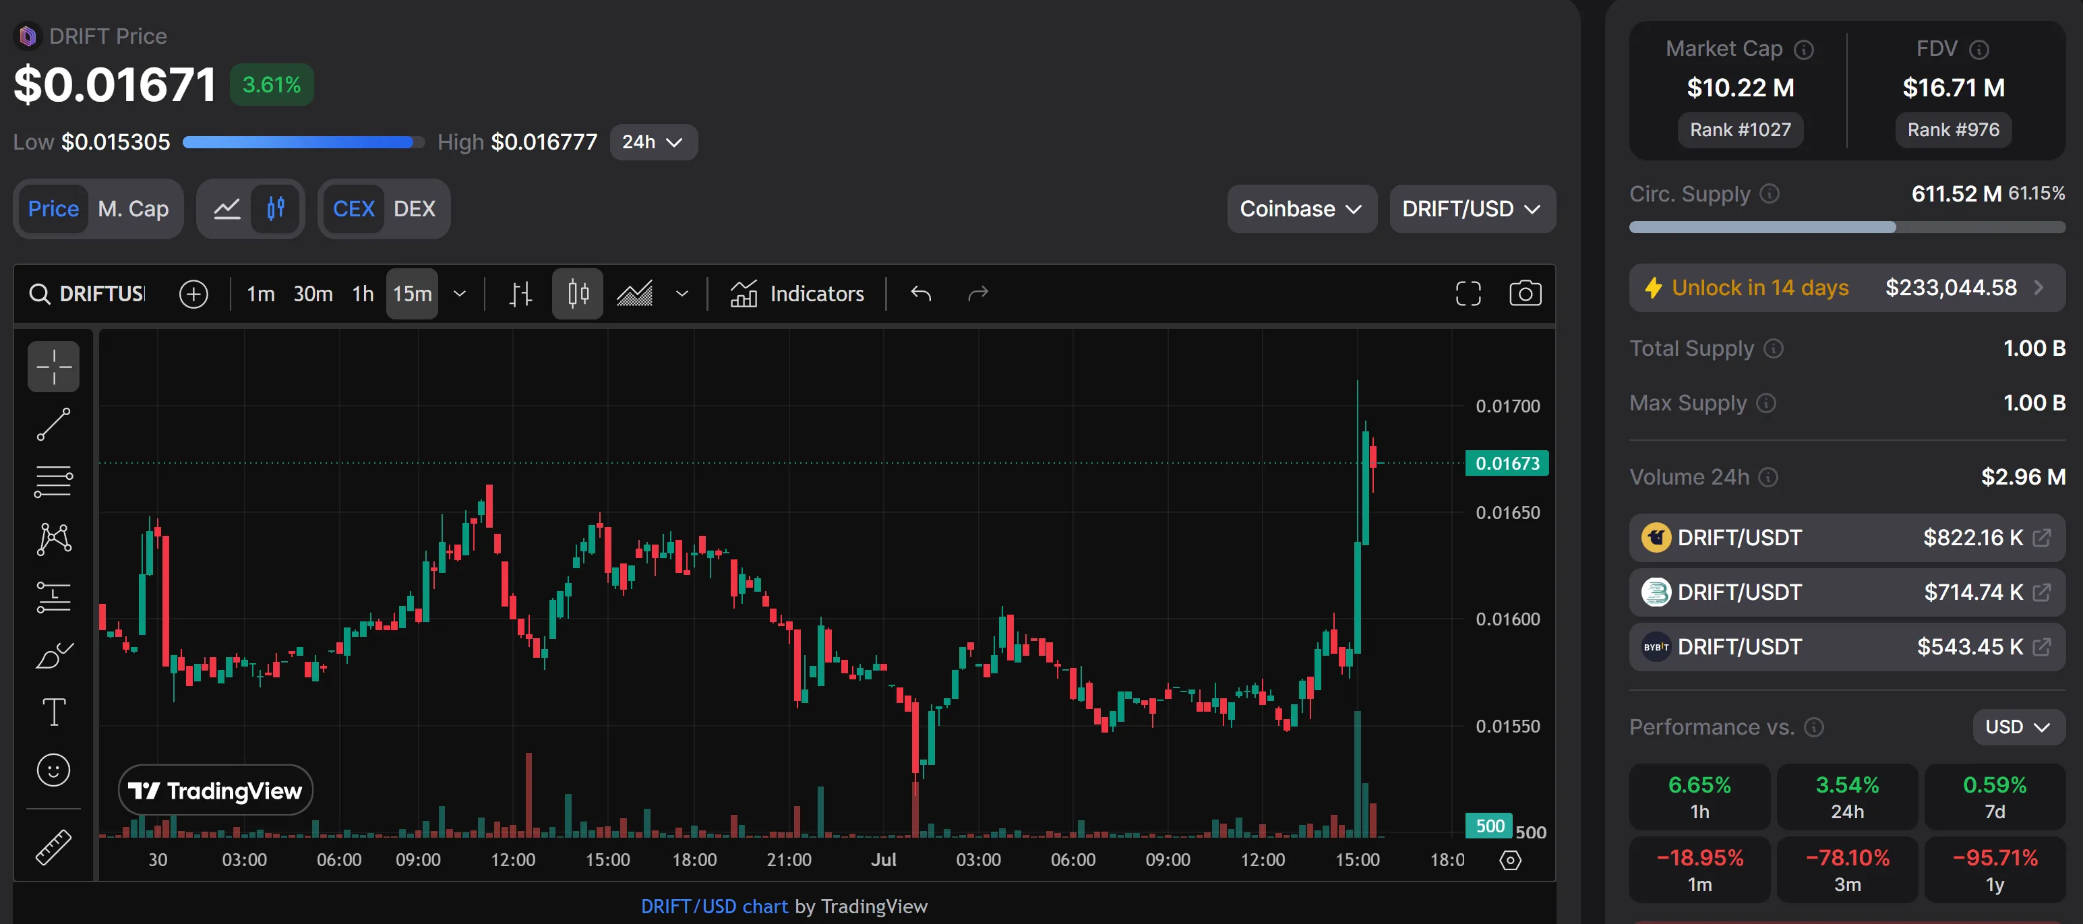The height and width of the screenshot is (924, 2083).
Task: Open the $543.45 K DRIFT/USDT external link
Action: (x=2042, y=647)
